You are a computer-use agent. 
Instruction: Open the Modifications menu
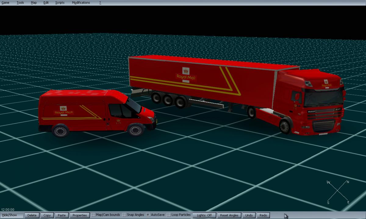pos(81,3)
